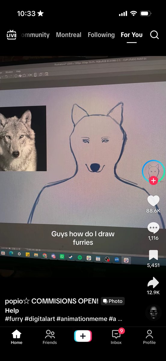Screen dimensions: 166x361
Task: Open comments bubble with 1,116 comments
Action: tap(153, 228)
